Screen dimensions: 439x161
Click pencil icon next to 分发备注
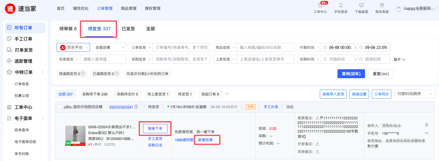click(317, 144)
